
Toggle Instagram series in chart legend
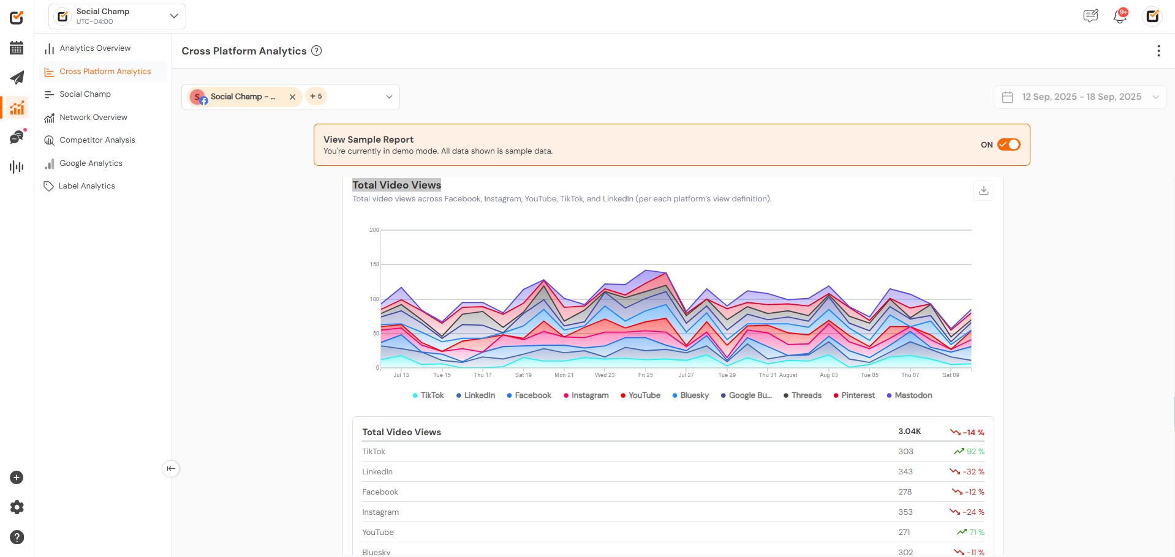coord(586,395)
